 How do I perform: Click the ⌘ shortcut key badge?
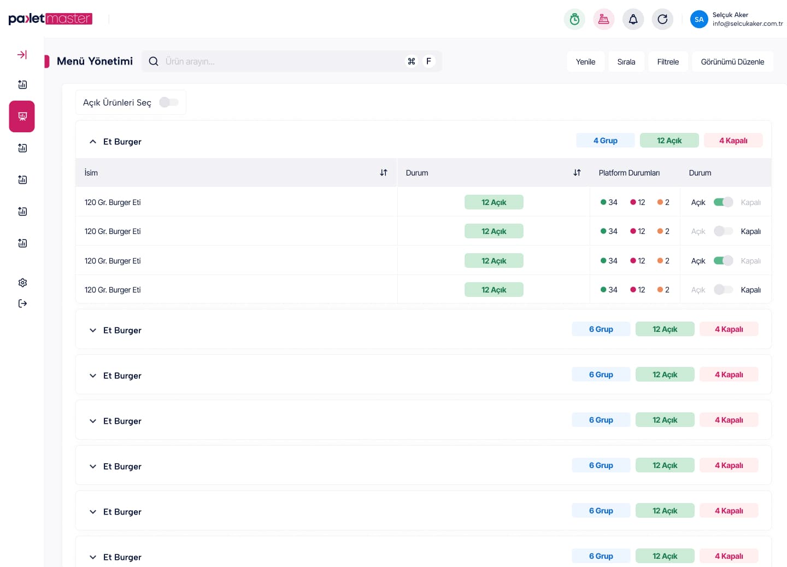pos(412,61)
